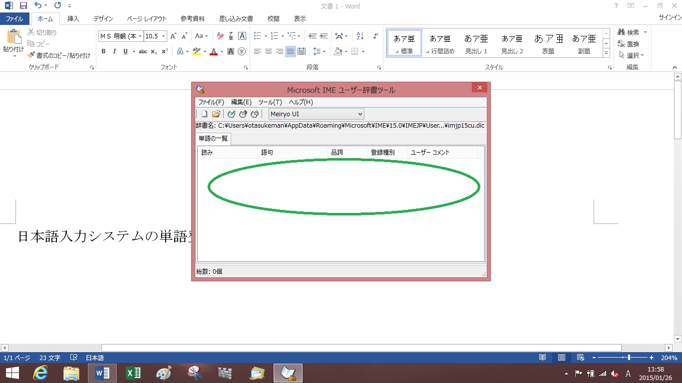Image resolution: width=682 pixels, height=383 pixels.
Task: Open the MS 明朝 font name dropdown
Action: coord(140,36)
